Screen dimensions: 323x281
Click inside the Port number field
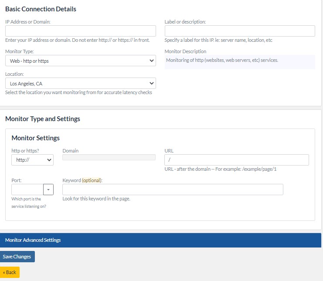point(27,190)
